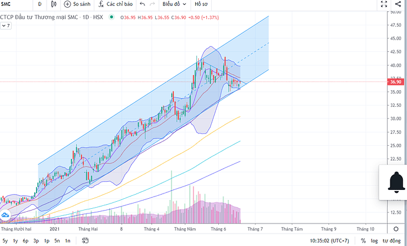Enter fullscreen chart mode
This screenshot has width=407, height=246.
coord(384,4)
